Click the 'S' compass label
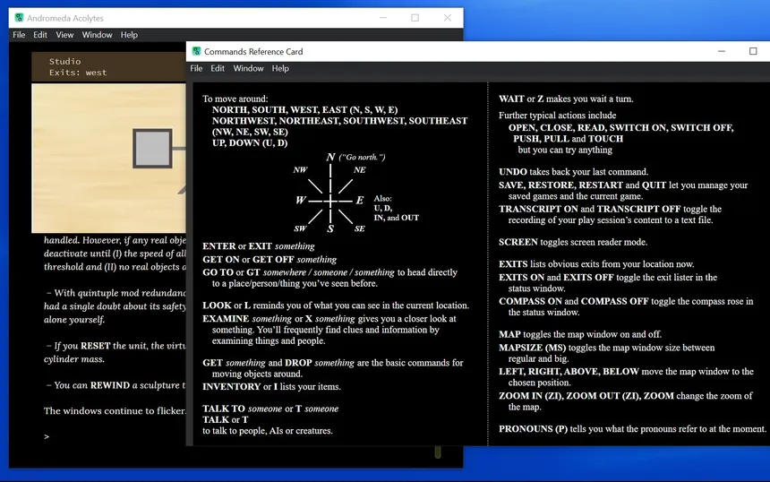Screen dimensions: 770x482 click(x=330, y=228)
